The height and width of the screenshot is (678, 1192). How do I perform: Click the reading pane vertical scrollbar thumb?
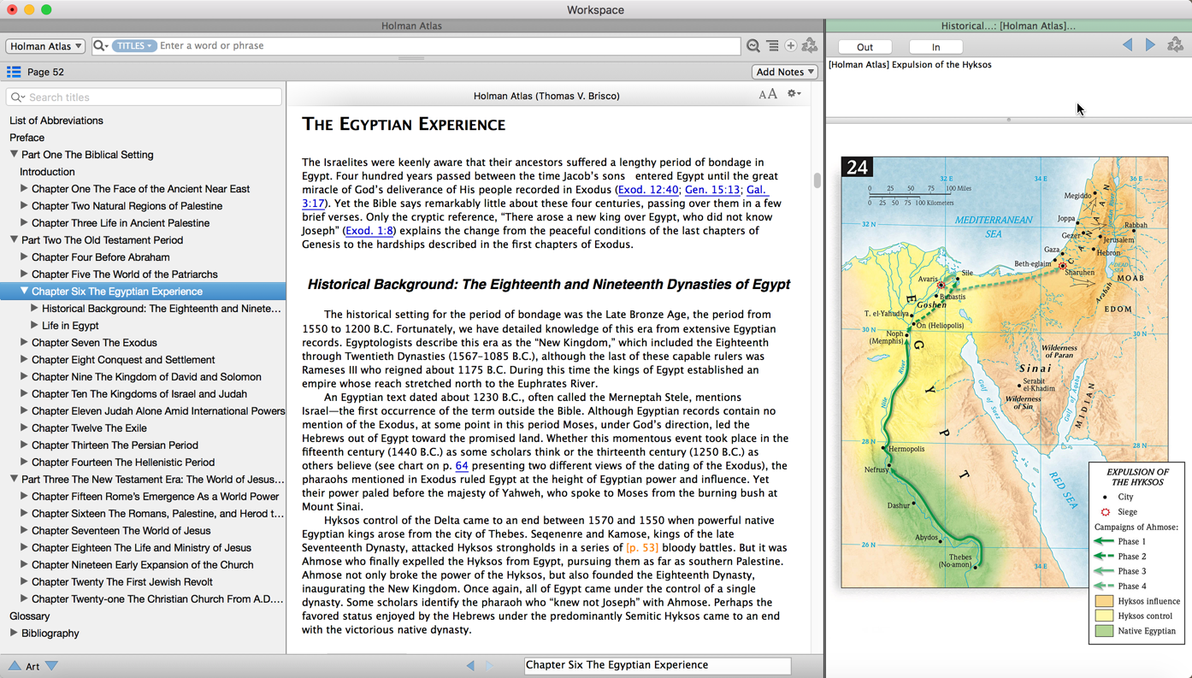pyautogui.click(x=817, y=180)
